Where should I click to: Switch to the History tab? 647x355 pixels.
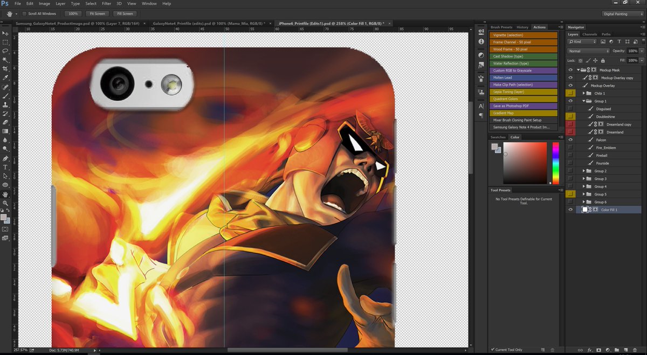pos(522,27)
